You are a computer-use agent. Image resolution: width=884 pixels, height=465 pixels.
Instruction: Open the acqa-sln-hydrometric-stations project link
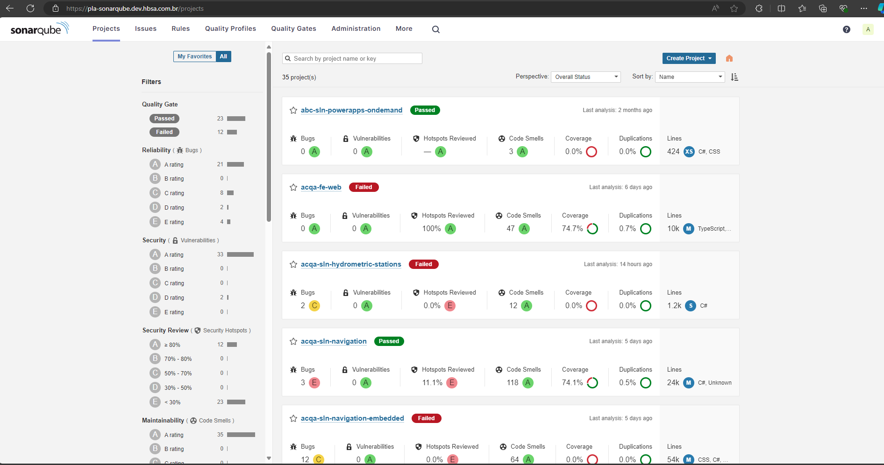click(351, 264)
